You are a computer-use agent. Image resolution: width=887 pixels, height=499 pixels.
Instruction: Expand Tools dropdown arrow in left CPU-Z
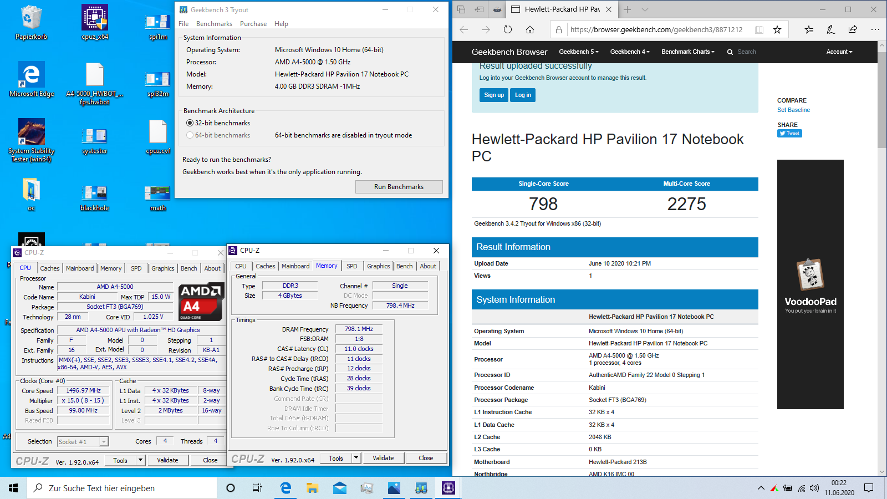coord(140,460)
